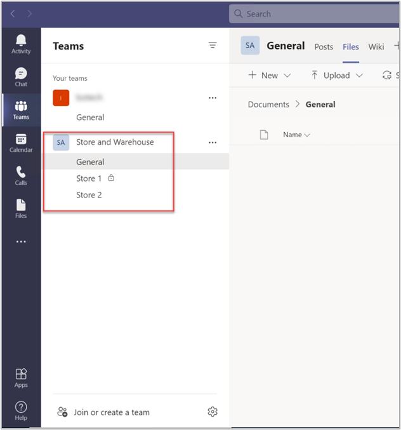Switch to the Files tab
Viewport: 401px width, 430px height.
click(x=351, y=47)
